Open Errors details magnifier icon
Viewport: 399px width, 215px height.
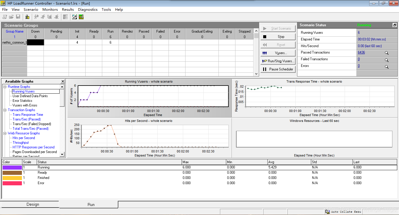pyautogui.click(x=386, y=67)
